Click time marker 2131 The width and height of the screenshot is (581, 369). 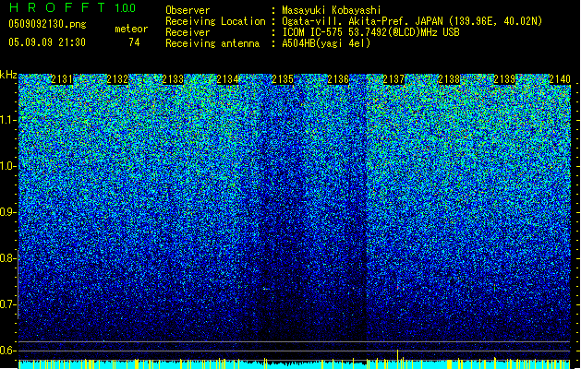pyautogui.click(x=62, y=79)
